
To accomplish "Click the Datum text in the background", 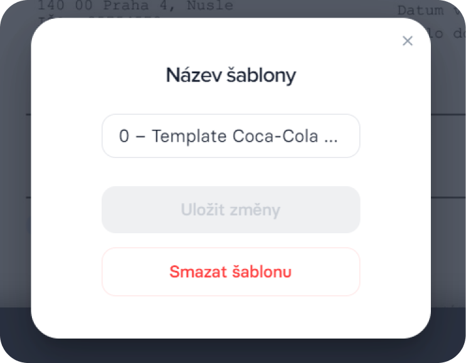I will (x=420, y=11).
